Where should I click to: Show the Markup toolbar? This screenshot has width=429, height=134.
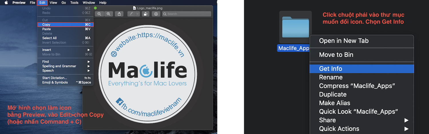(156, 14)
